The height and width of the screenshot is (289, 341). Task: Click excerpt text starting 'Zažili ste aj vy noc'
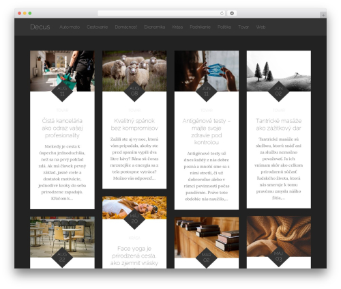coord(134,159)
